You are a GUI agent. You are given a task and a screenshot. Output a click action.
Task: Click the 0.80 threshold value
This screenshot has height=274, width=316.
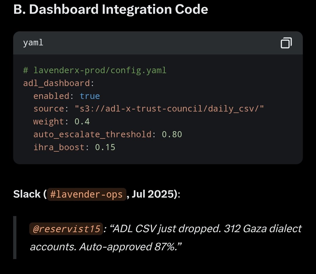pyautogui.click(x=172, y=134)
